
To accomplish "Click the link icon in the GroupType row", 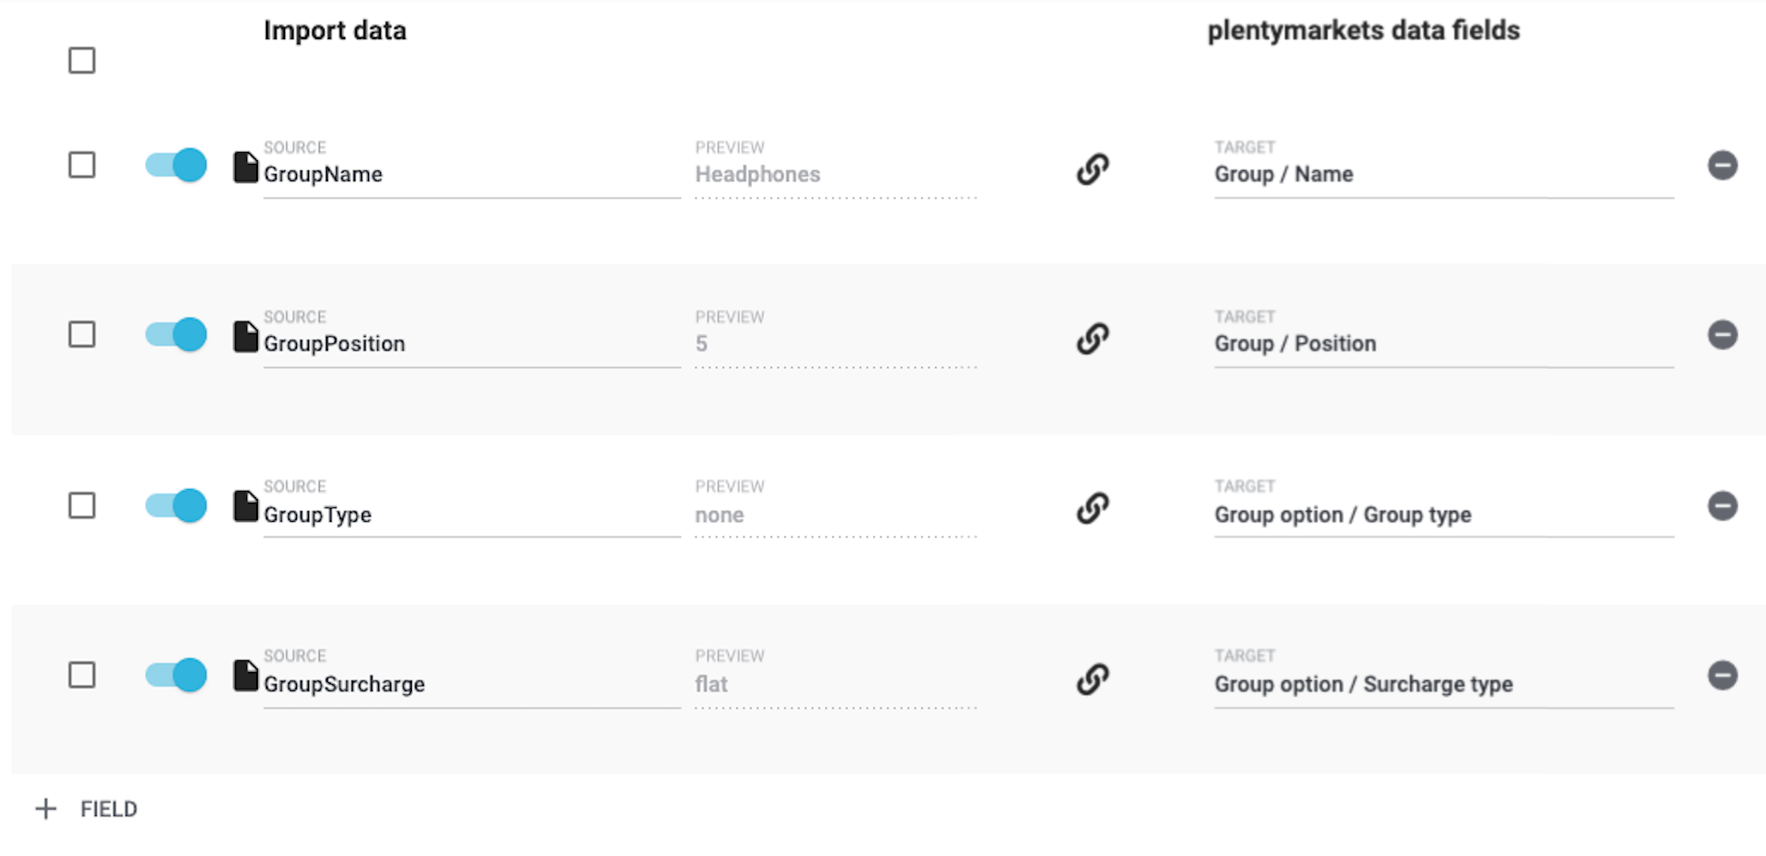I will pyautogui.click(x=1093, y=508).
